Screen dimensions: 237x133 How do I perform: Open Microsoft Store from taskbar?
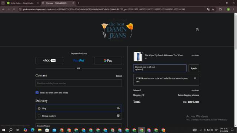point(47,130)
